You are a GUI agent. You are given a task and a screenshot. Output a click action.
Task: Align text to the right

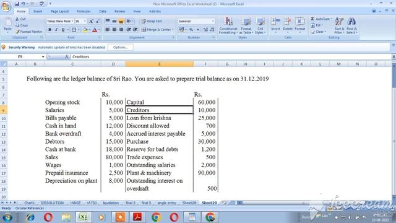coord(121,30)
